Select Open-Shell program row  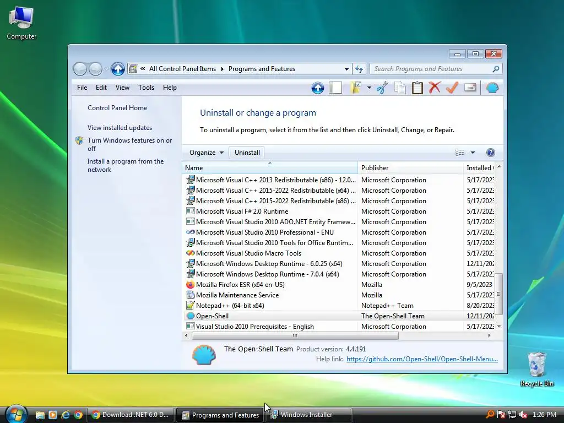pyautogui.click(x=339, y=316)
